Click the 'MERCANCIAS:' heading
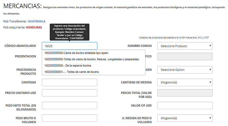Image resolution: width=228 pixels, height=126 pixels. pos(22,6)
